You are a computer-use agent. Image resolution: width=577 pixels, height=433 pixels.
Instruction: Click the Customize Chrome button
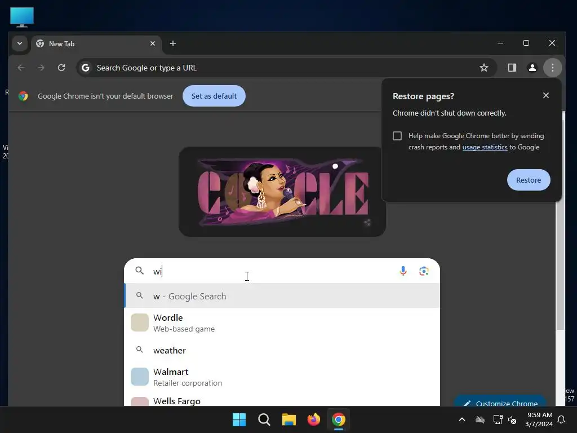tap(500, 401)
